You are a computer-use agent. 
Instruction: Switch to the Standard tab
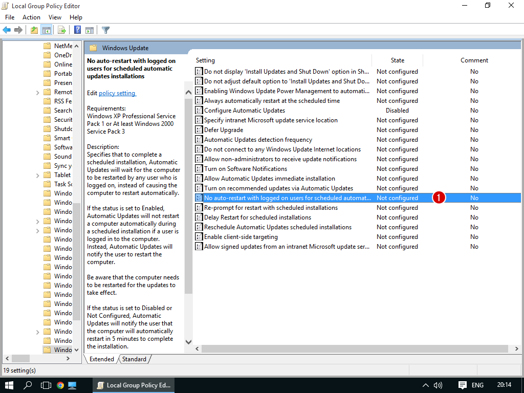[134, 359]
